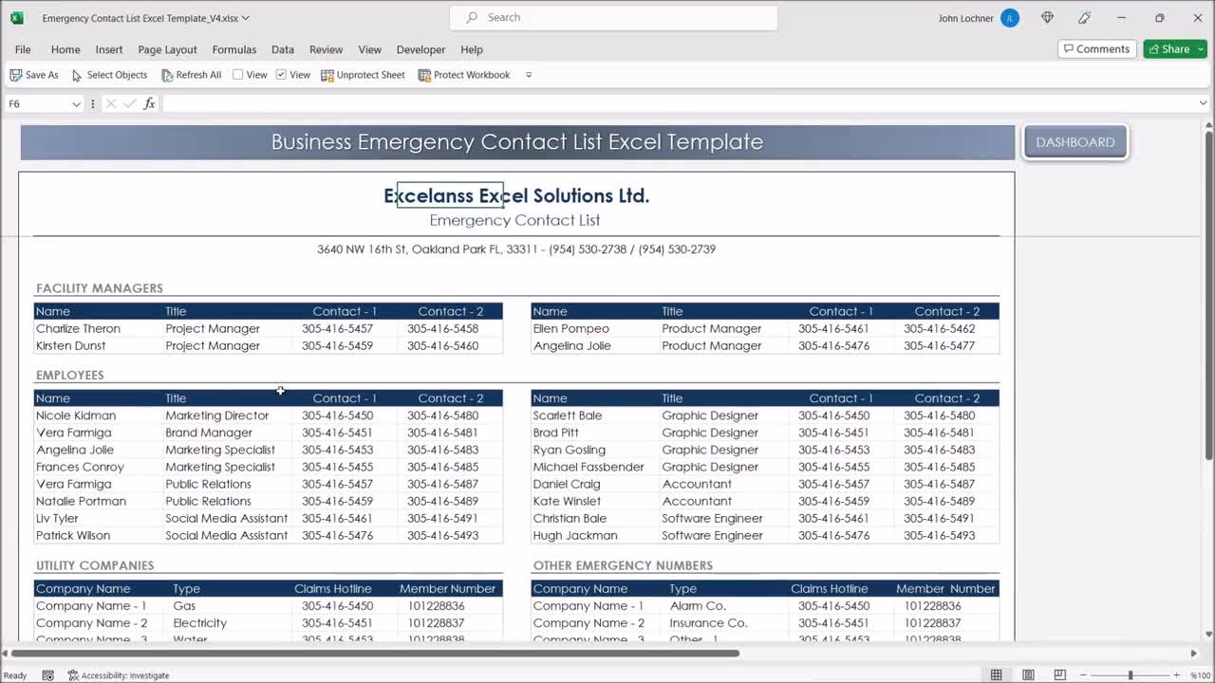
Task: Open the Formulas ribbon tab
Action: pyautogui.click(x=234, y=49)
